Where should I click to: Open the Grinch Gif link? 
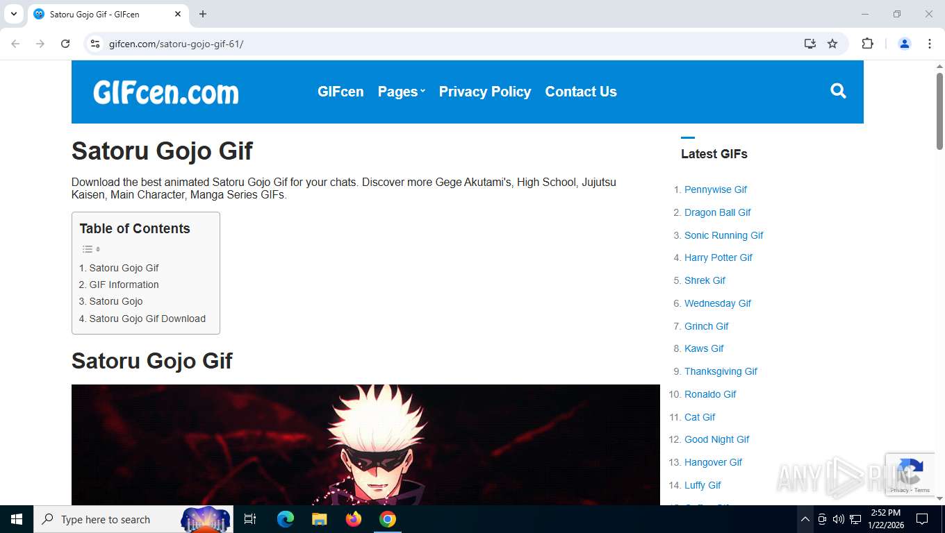point(707,326)
